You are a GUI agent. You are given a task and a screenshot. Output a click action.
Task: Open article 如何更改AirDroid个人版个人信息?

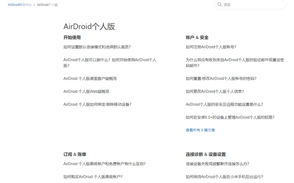tap(215, 91)
